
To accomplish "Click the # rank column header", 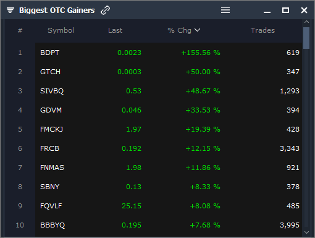I will click(20, 30).
